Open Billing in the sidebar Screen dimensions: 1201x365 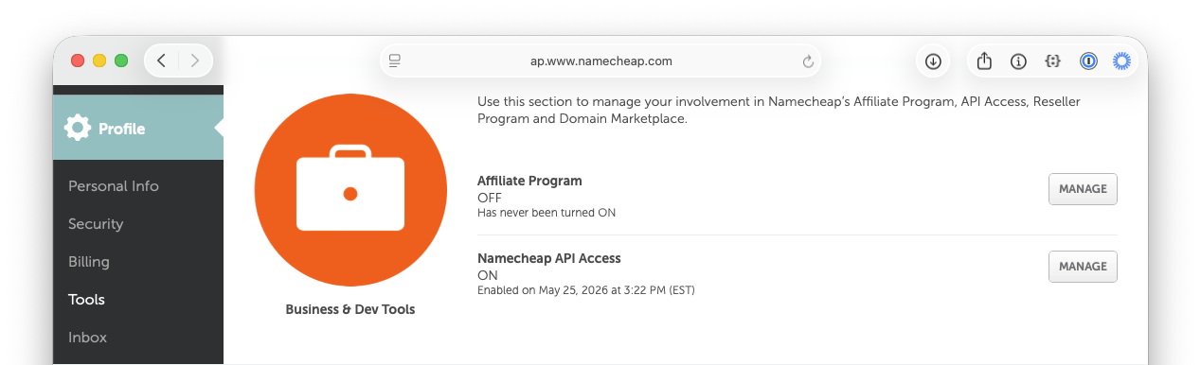pyautogui.click(x=89, y=262)
